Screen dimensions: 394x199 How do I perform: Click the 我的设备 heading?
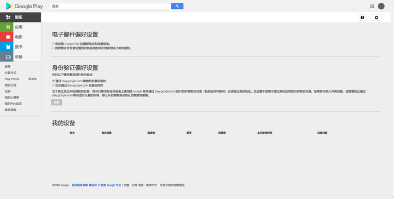pyautogui.click(x=63, y=123)
